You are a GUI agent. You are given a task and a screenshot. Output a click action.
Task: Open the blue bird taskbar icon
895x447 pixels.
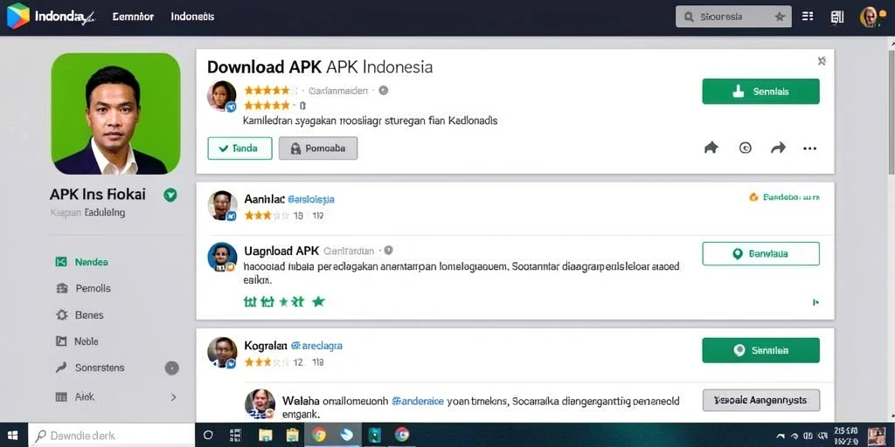point(346,435)
